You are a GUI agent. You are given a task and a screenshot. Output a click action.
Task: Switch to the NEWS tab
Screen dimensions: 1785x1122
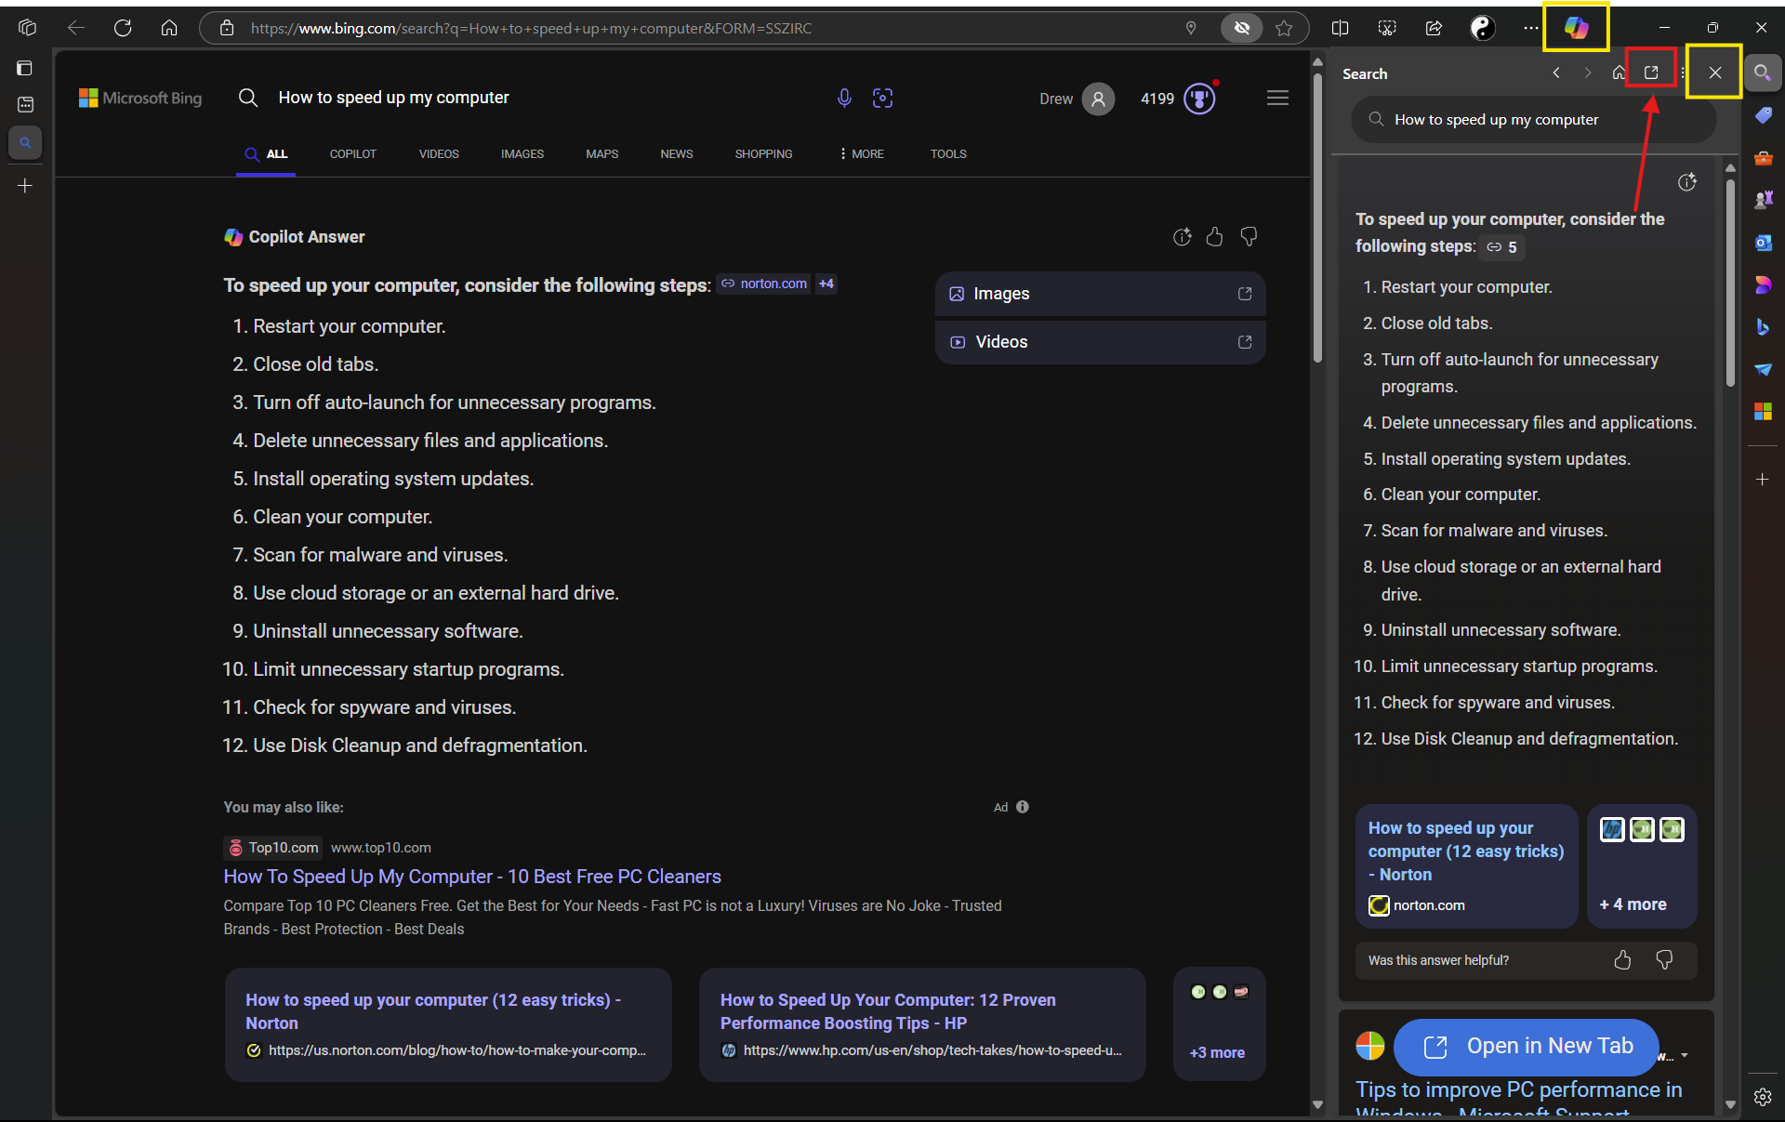pos(677,153)
